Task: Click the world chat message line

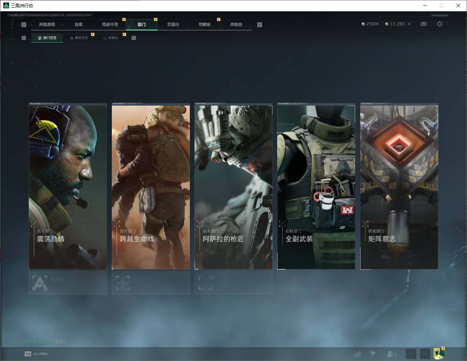Action: click(x=42, y=342)
